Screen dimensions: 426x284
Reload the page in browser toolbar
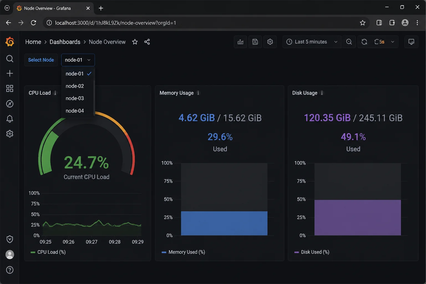(34, 23)
